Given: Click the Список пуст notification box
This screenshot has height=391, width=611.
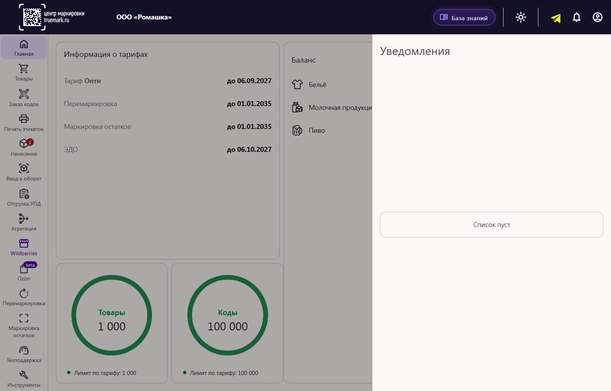Looking at the screenshot, I should pyautogui.click(x=491, y=225).
